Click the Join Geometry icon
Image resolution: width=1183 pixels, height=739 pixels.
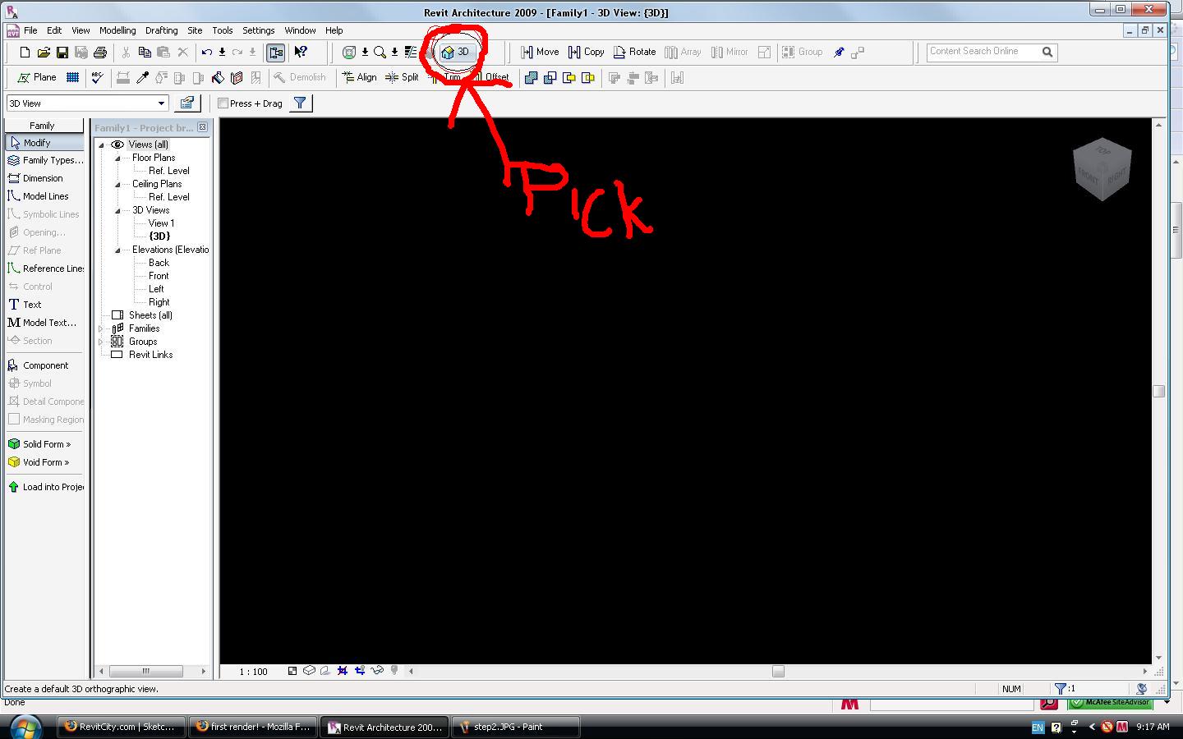click(531, 78)
